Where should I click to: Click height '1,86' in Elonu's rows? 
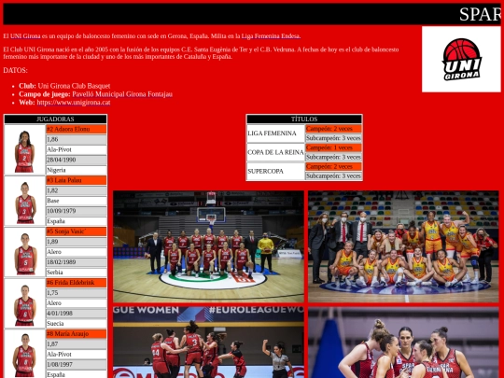click(x=77, y=139)
